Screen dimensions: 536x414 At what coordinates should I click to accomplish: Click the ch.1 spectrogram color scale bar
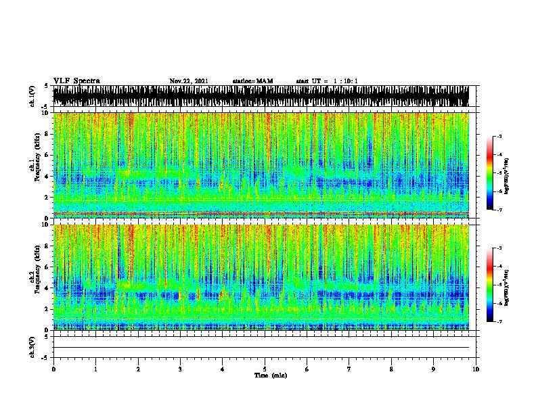coord(490,173)
